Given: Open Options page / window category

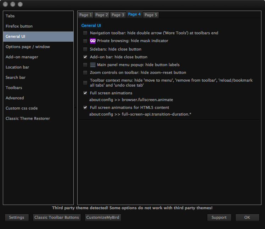Looking at the screenshot, I should pyautogui.click(x=38, y=47).
